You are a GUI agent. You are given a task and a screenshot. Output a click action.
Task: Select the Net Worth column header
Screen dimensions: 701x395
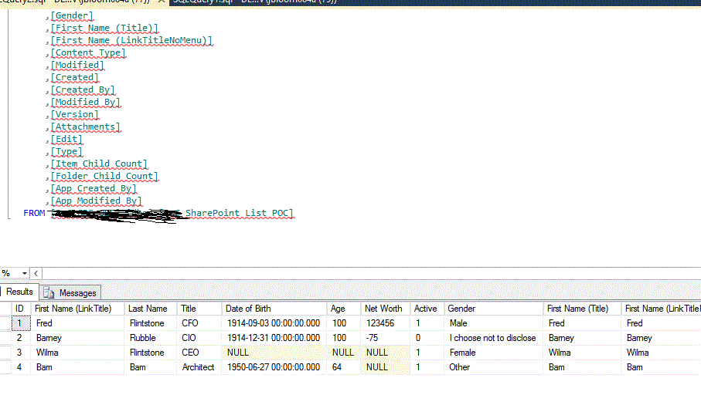pos(386,309)
